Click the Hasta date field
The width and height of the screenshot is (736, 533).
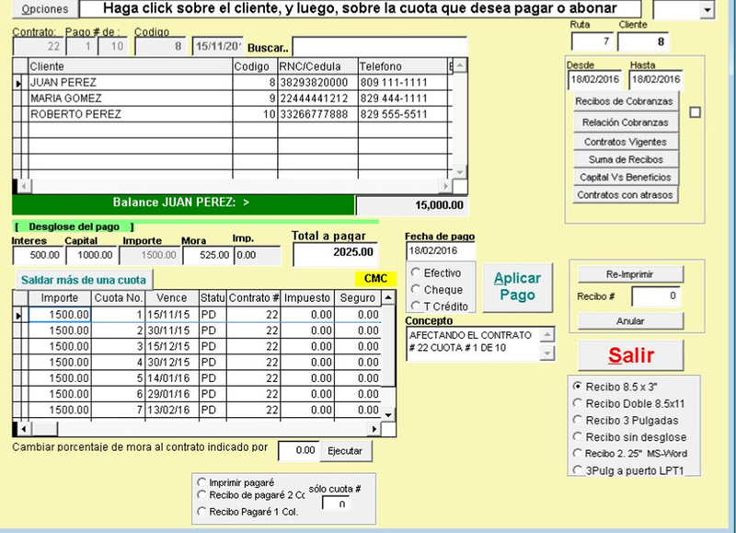pos(656,79)
